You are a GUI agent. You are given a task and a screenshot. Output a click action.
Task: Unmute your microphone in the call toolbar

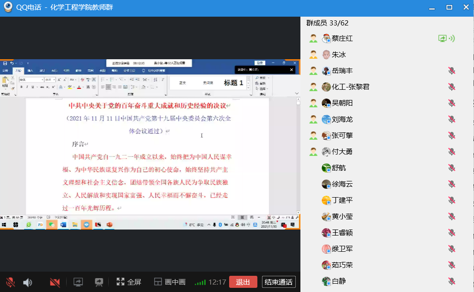10,282
